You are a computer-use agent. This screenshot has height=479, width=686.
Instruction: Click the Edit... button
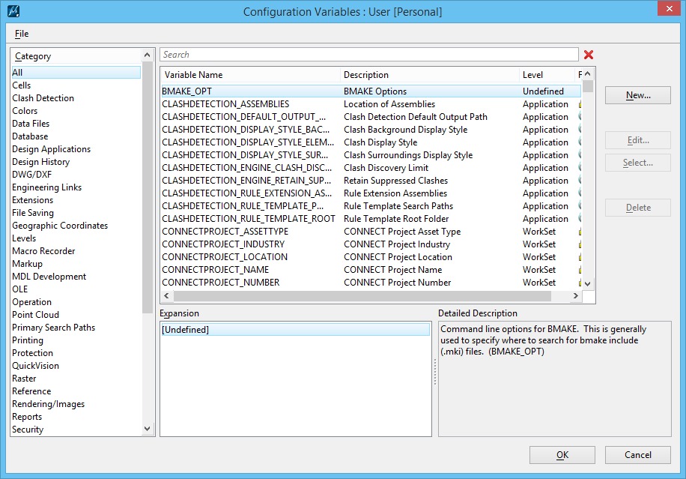coord(638,140)
